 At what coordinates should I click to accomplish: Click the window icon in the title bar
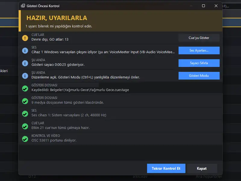point(23,6)
